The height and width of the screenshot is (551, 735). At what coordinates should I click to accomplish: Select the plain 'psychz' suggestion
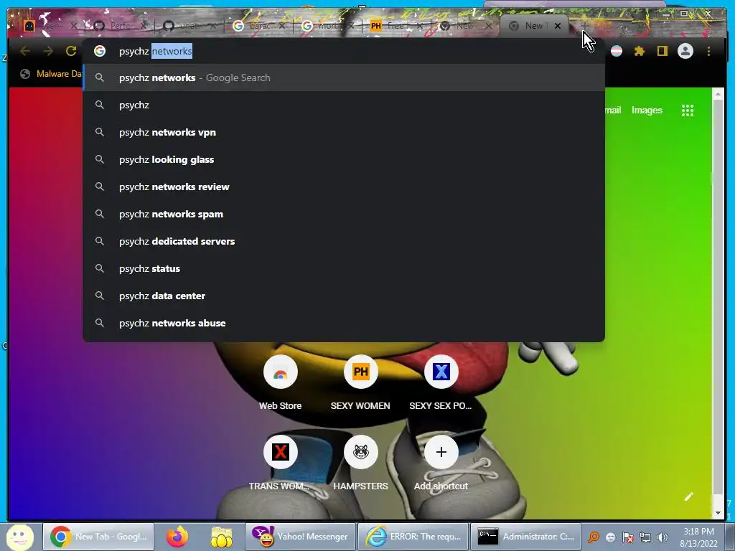344,105
